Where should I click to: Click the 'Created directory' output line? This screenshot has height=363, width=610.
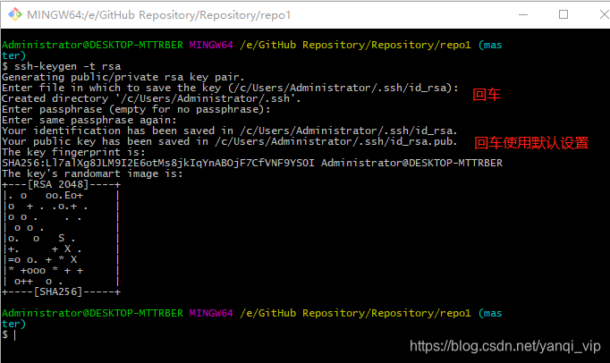(151, 98)
